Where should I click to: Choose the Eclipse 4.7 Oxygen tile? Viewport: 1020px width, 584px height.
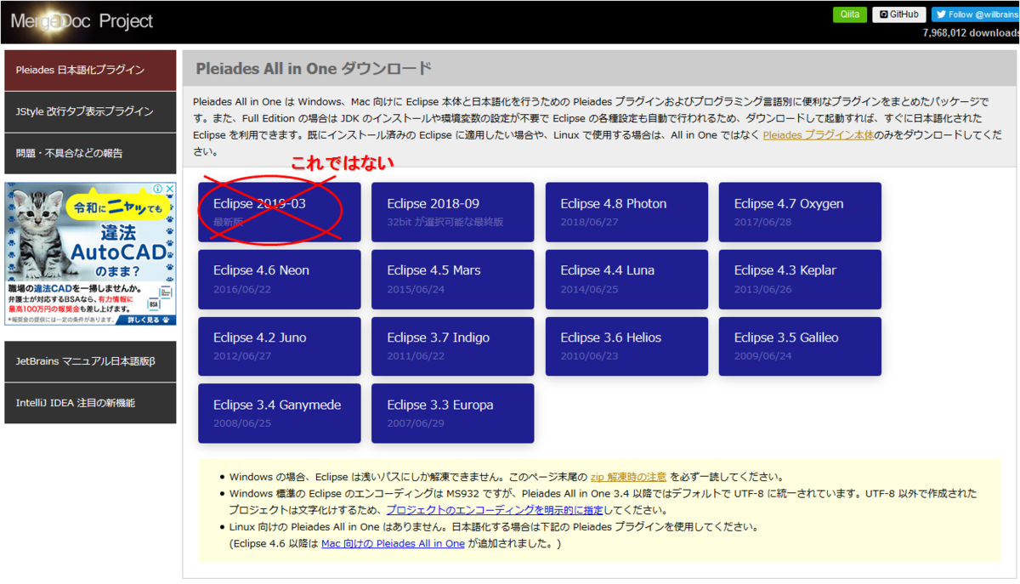point(800,212)
